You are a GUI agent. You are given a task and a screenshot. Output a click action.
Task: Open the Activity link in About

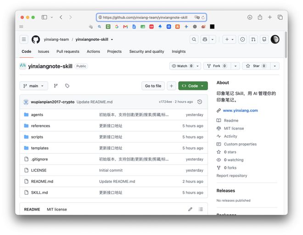230,136
